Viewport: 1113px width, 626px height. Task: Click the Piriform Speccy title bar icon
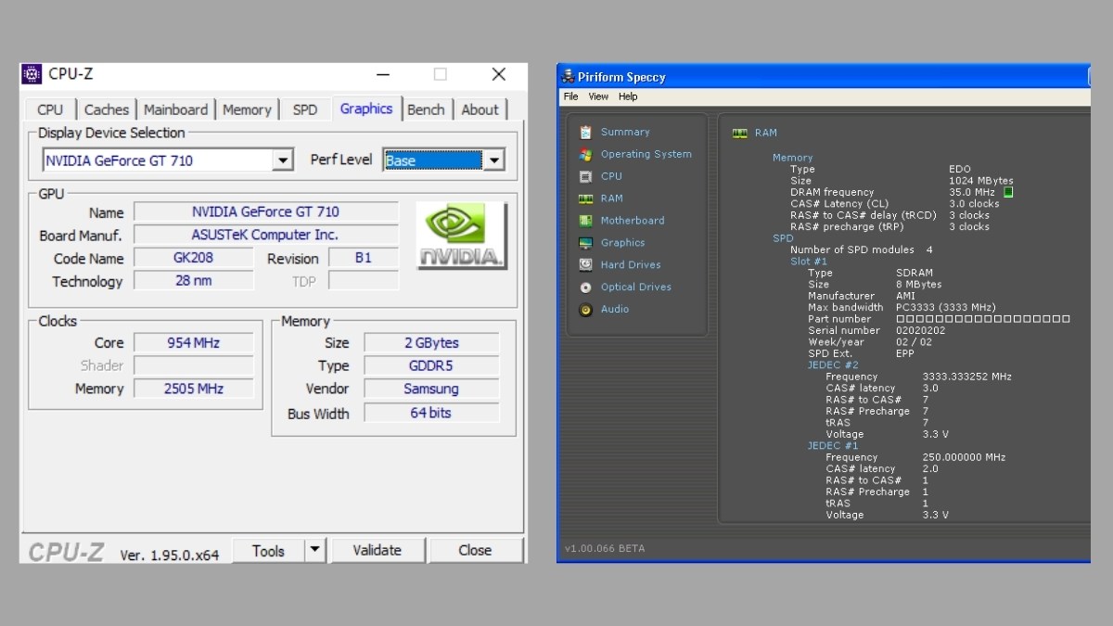[x=569, y=77]
